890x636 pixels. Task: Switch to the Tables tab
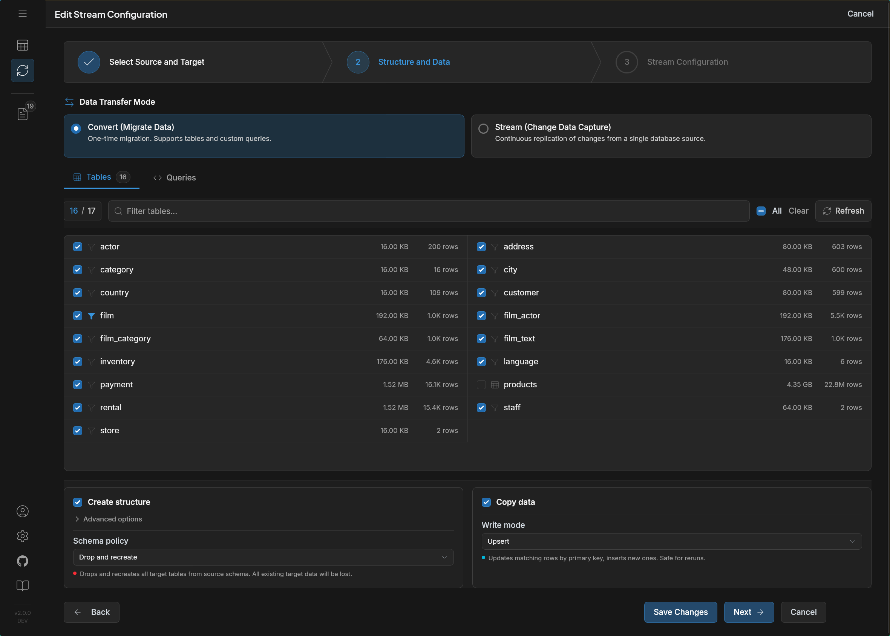[101, 177]
